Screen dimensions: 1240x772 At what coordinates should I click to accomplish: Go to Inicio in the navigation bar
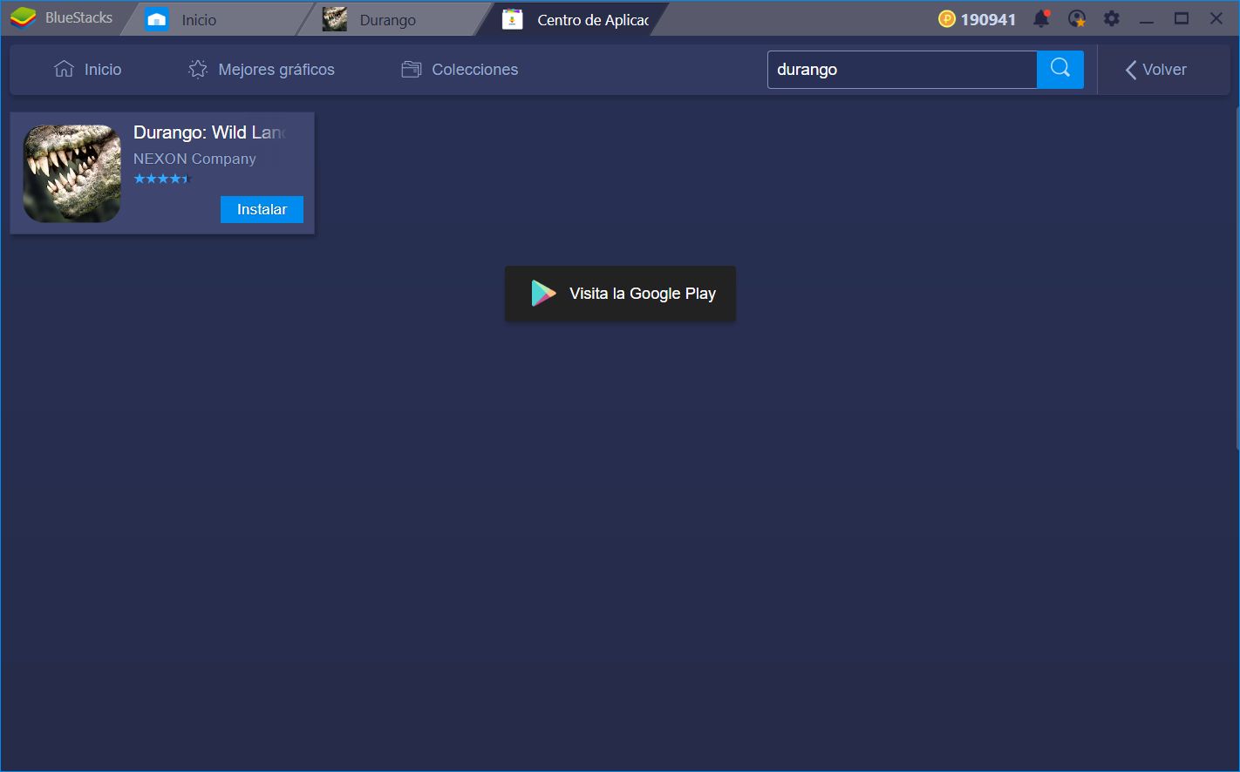coord(87,70)
